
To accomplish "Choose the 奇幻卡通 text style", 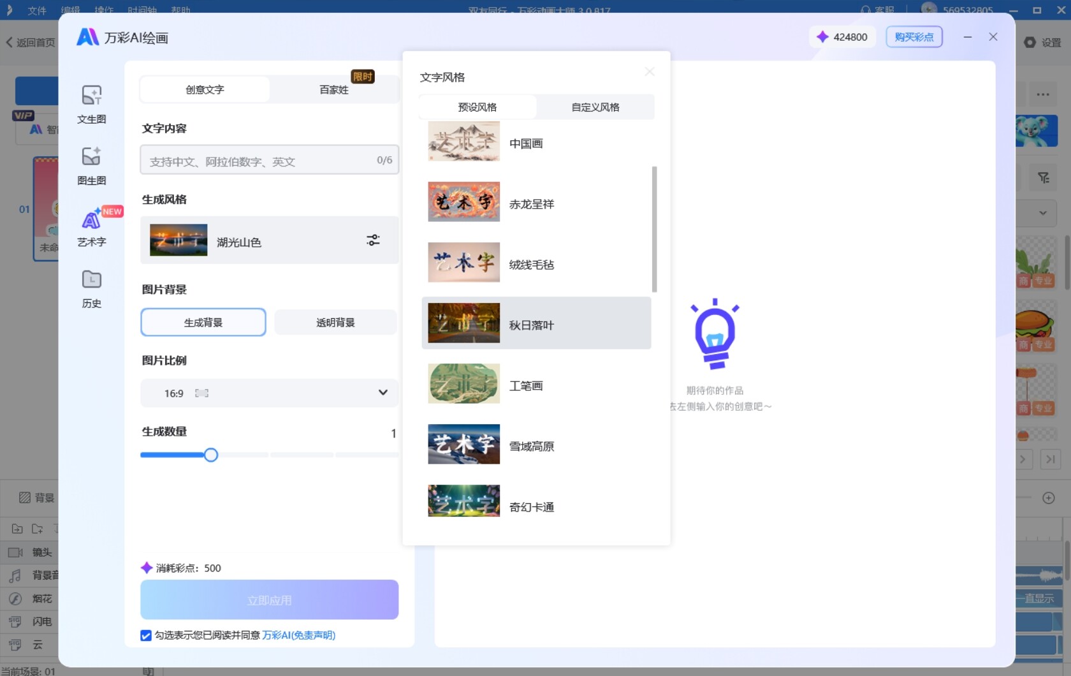I will 536,502.
